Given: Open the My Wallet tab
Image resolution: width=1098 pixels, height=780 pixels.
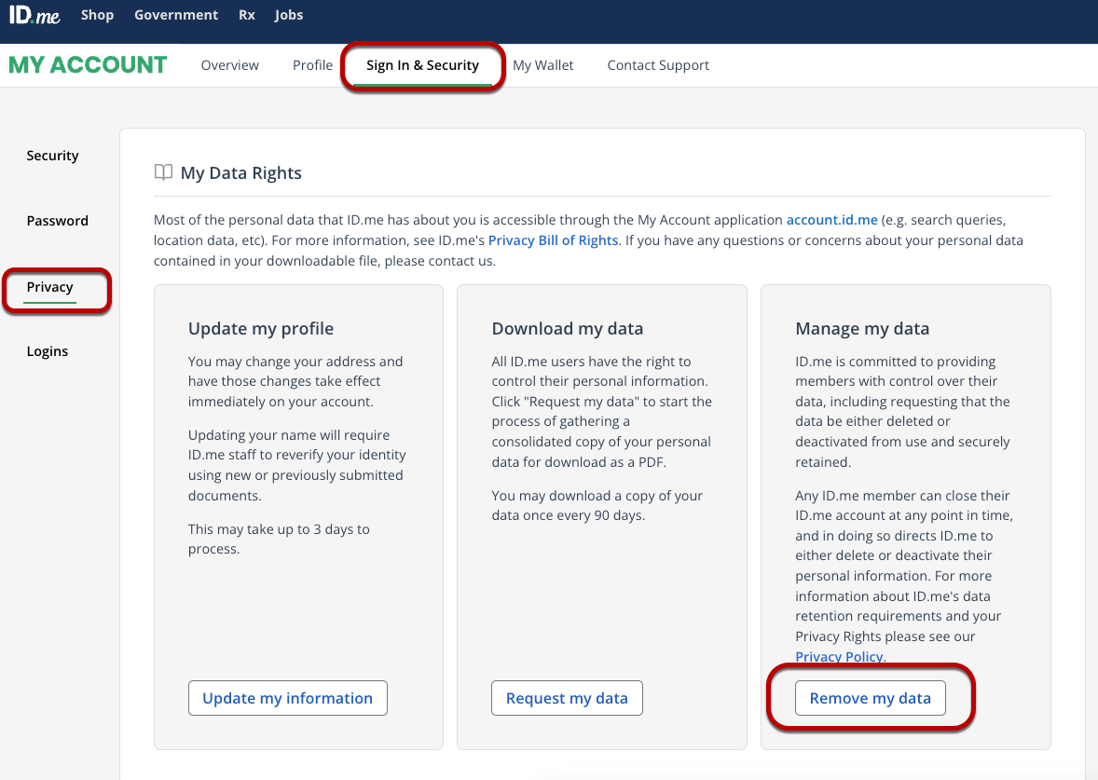Looking at the screenshot, I should point(543,65).
